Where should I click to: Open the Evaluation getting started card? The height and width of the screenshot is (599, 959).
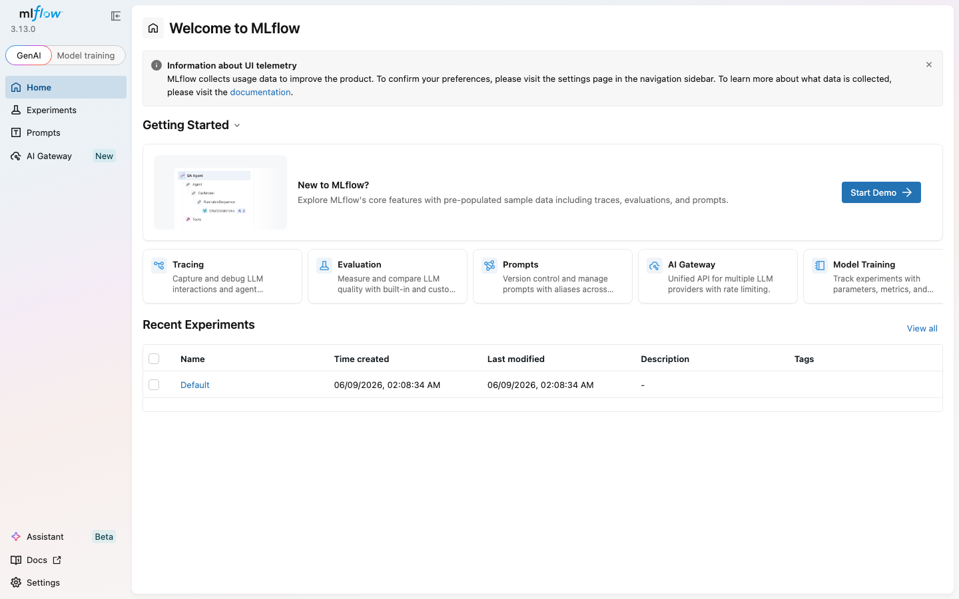click(x=388, y=276)
